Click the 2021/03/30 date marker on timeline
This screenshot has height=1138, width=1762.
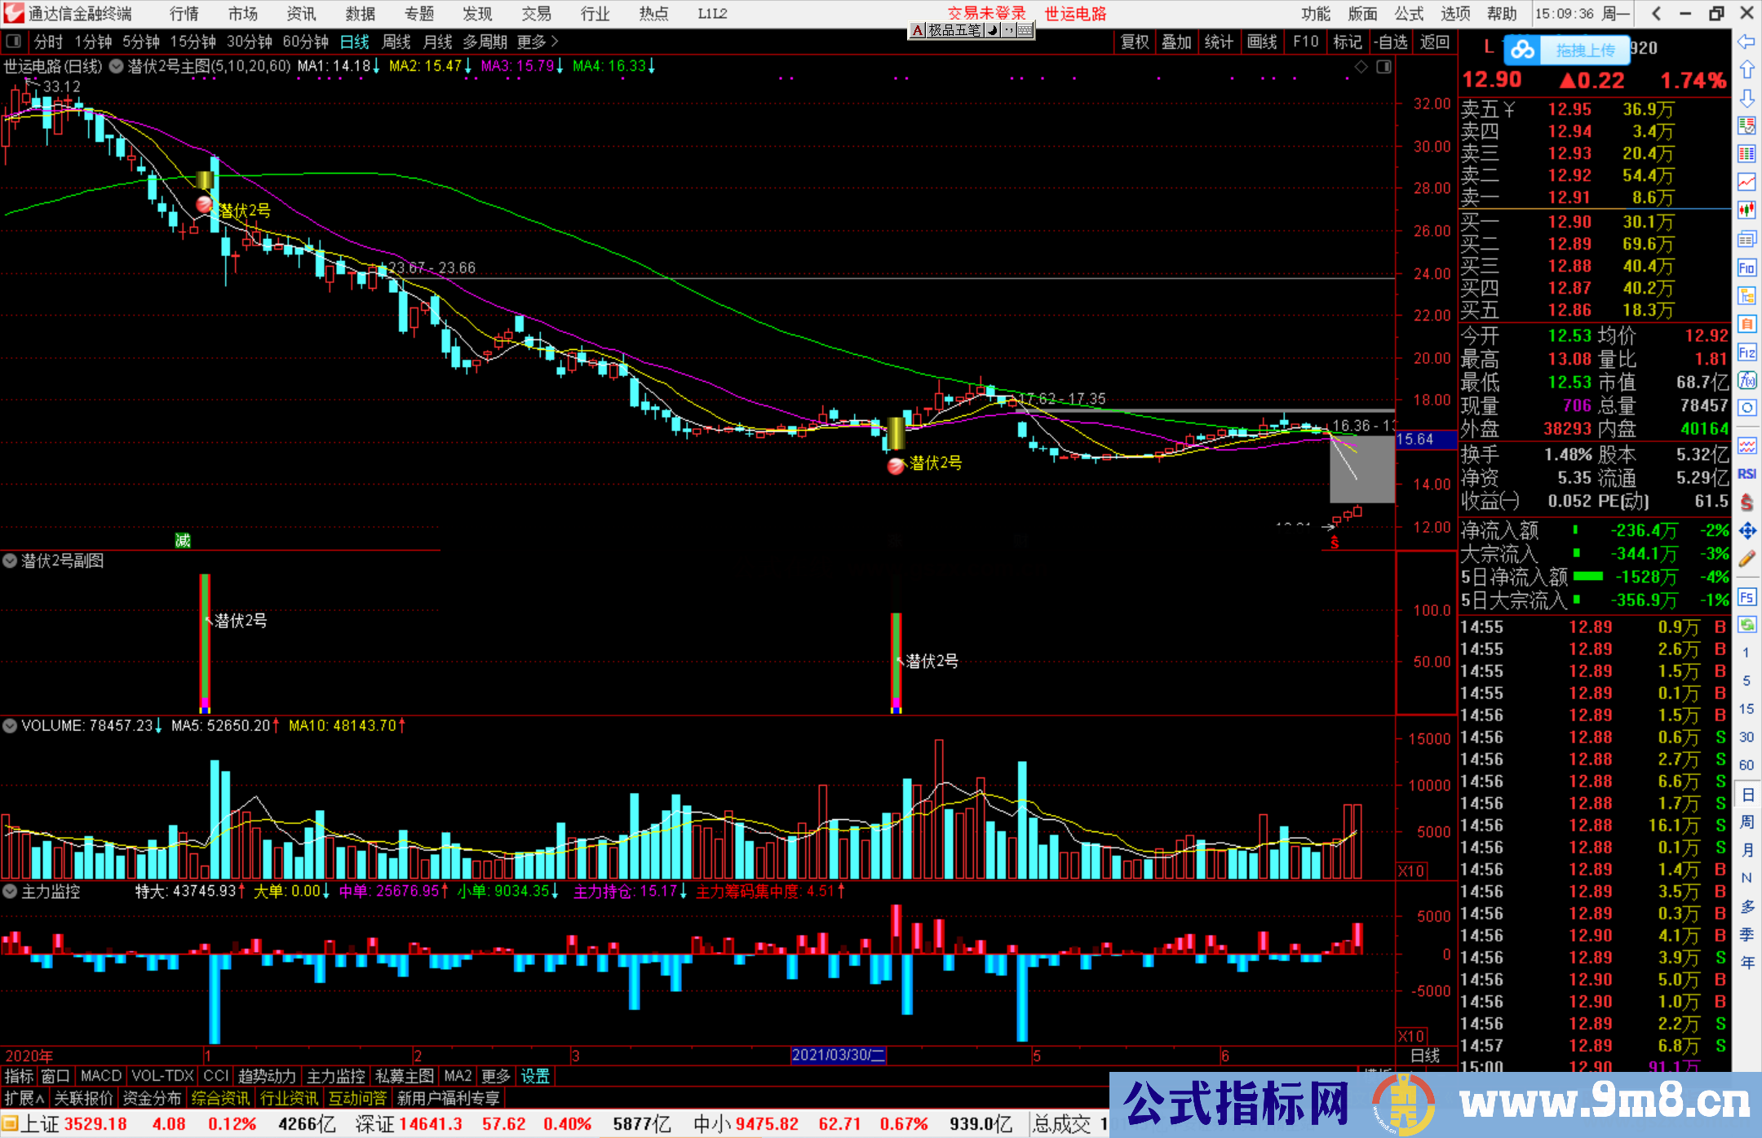(x=837, y=1056)
